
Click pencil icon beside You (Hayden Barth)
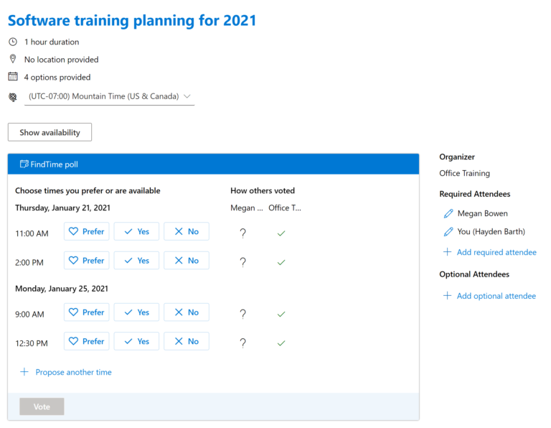pos(448,231)
